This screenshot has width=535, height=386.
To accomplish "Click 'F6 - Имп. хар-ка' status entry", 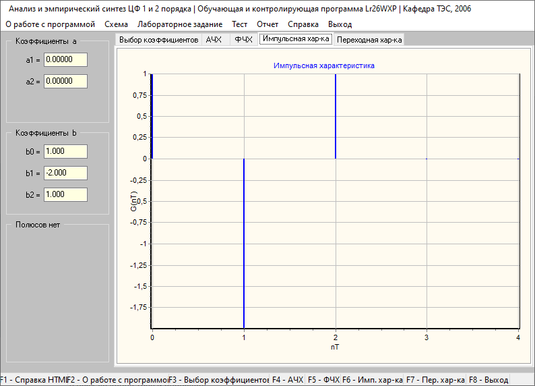I will pyautogui.click(x=372, y=380).
